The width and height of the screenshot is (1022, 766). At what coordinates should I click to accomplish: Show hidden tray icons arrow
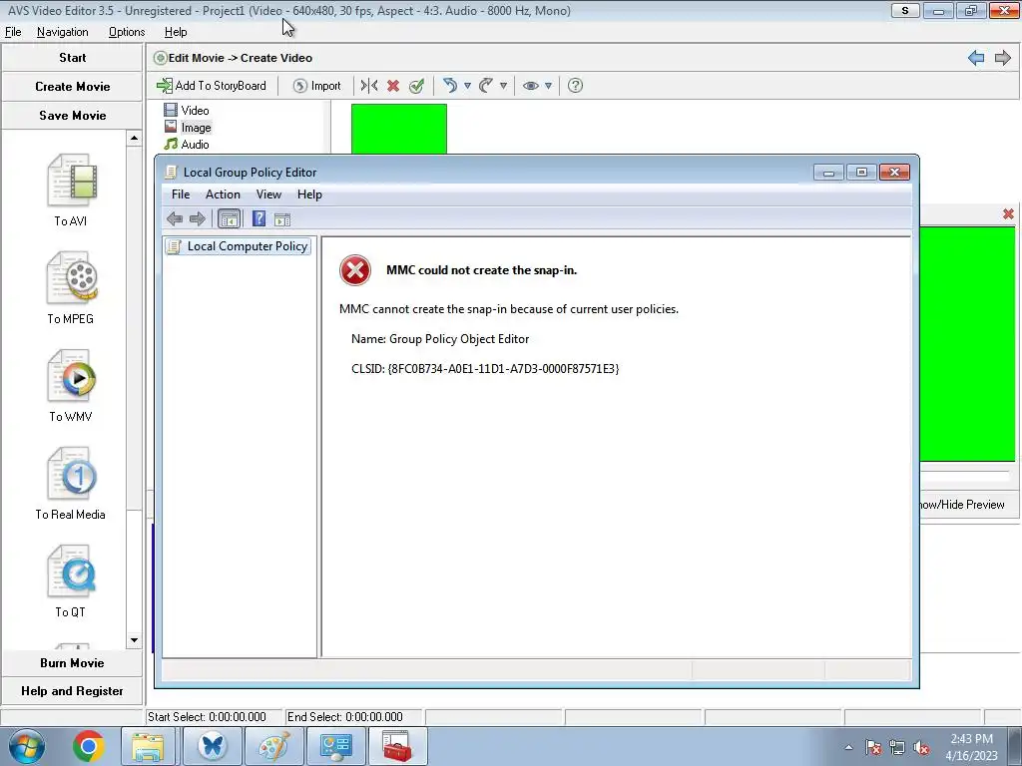[848, 747]
